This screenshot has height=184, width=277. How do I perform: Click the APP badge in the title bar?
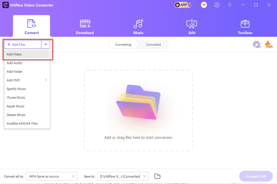click(x=183, y=5)
